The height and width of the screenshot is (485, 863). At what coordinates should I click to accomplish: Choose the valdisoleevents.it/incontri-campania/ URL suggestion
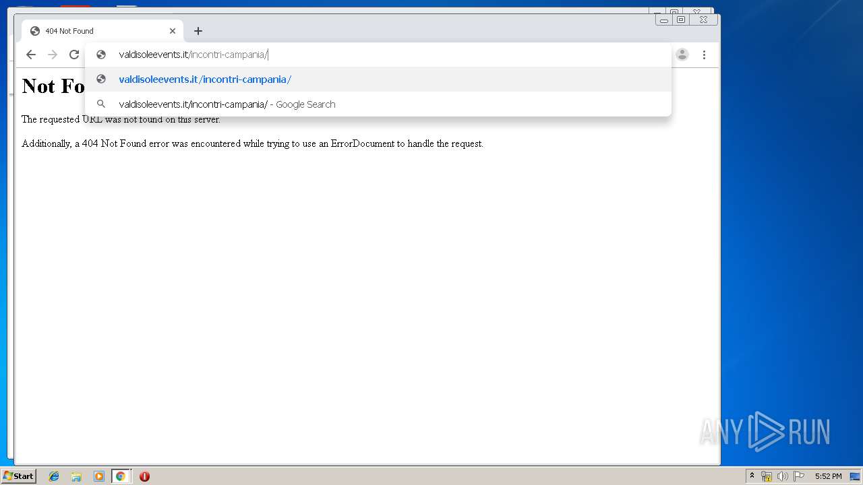tap(378, 79)
